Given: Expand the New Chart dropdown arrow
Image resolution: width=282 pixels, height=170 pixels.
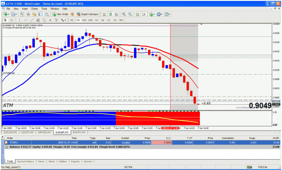Looking at the screenshot, I should [x=9, y=14].
